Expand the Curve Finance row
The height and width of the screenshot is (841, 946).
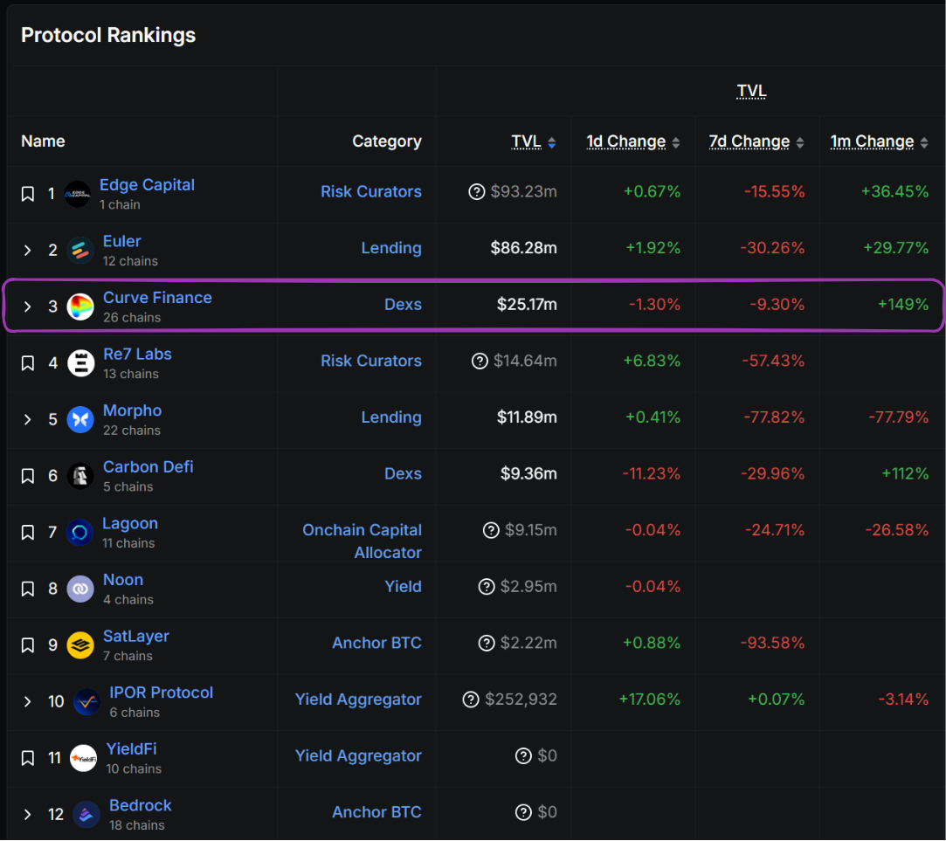[x=27, y=307]
